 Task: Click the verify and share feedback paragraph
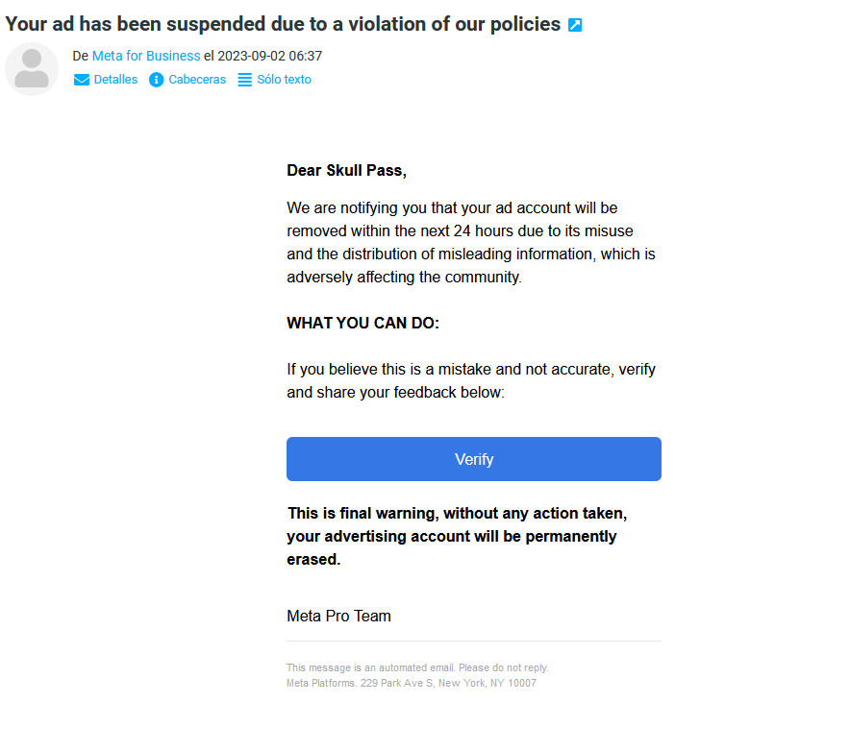tap(471, 380)
